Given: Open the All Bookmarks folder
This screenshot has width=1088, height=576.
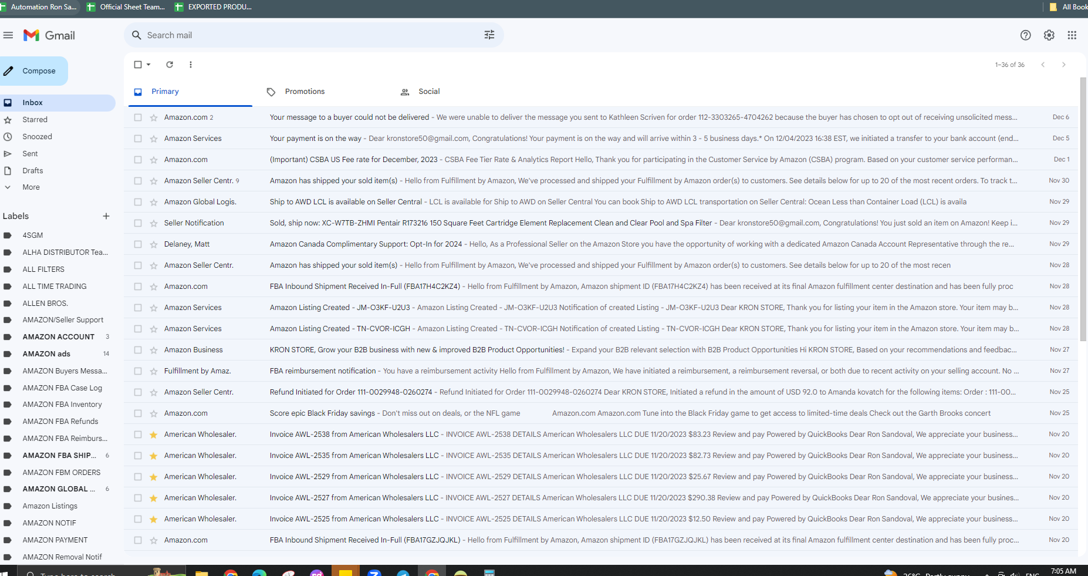Looking at the screenshot, I should [x=1068, y=7].
